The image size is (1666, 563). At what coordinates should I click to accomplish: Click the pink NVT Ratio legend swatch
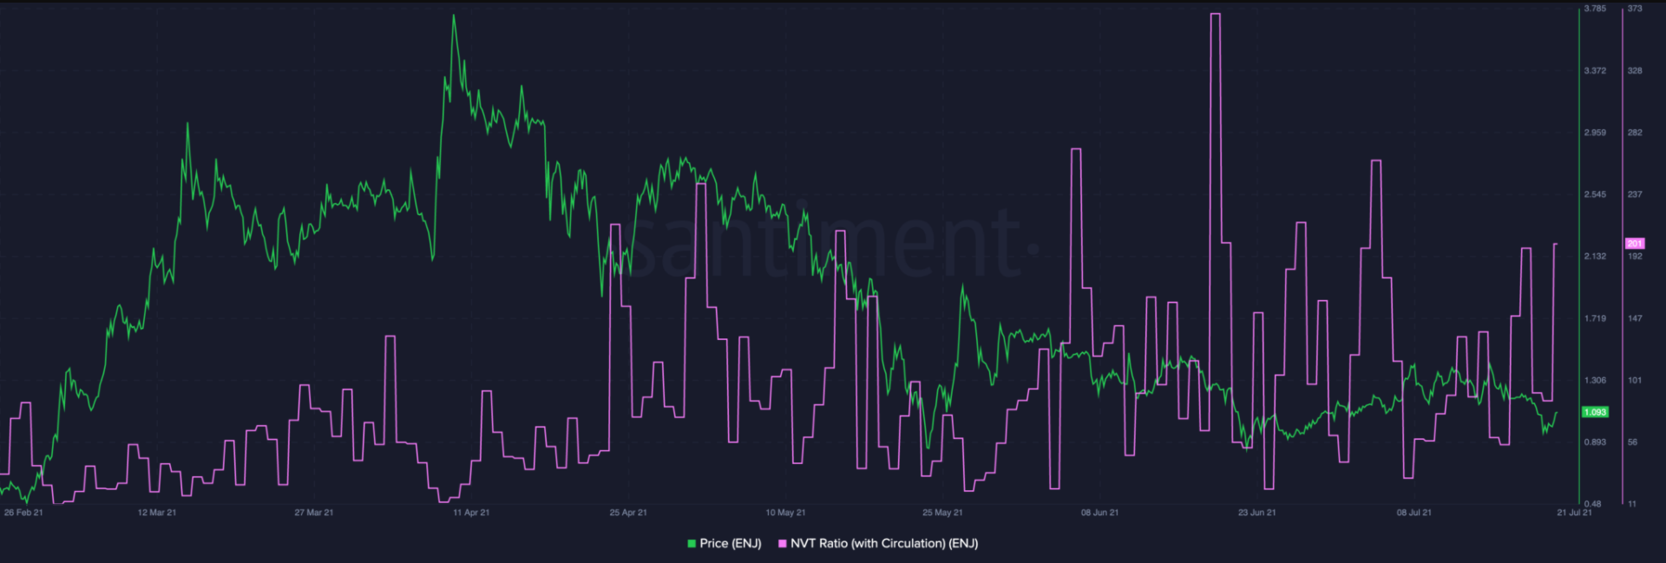pos(783,544)
